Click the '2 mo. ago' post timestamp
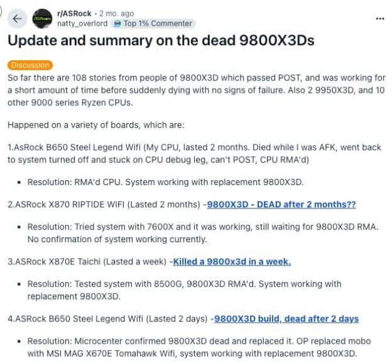 (116, 13)
